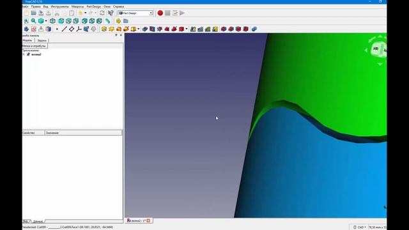Set the top view cube icon
Screen dimensions: 409x230
coord(68,21)
